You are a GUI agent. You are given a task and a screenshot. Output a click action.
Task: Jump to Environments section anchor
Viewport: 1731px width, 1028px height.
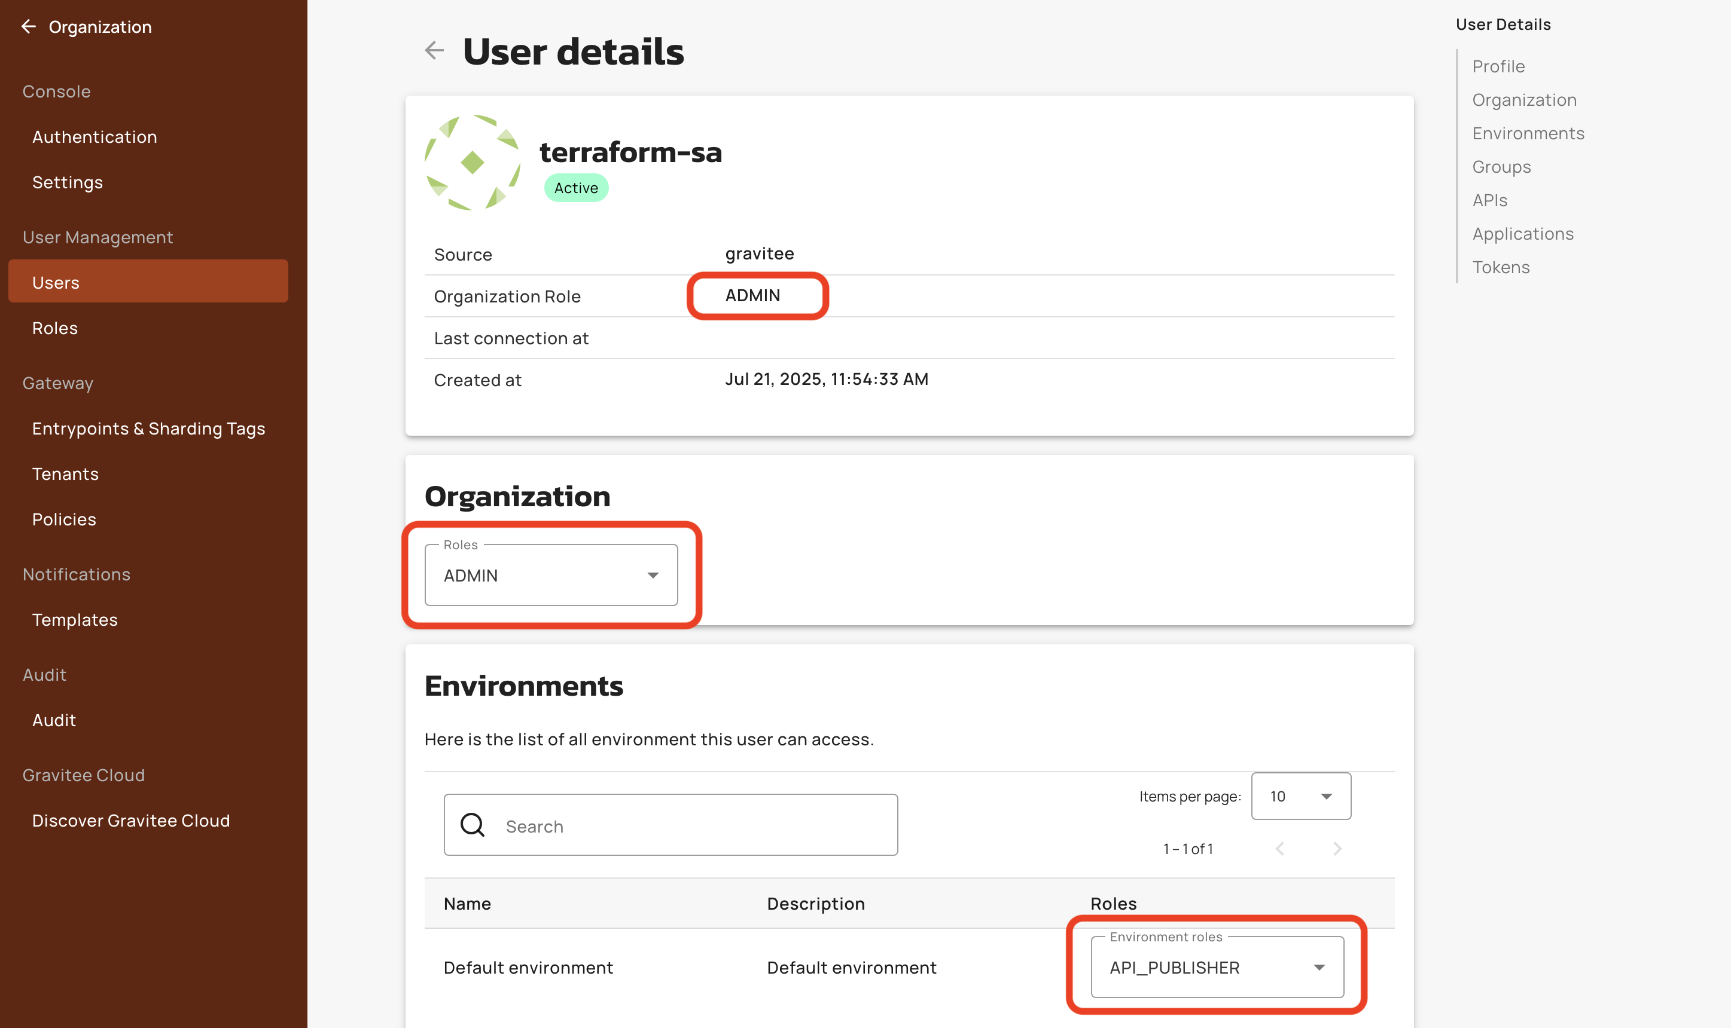point(1528,133)
